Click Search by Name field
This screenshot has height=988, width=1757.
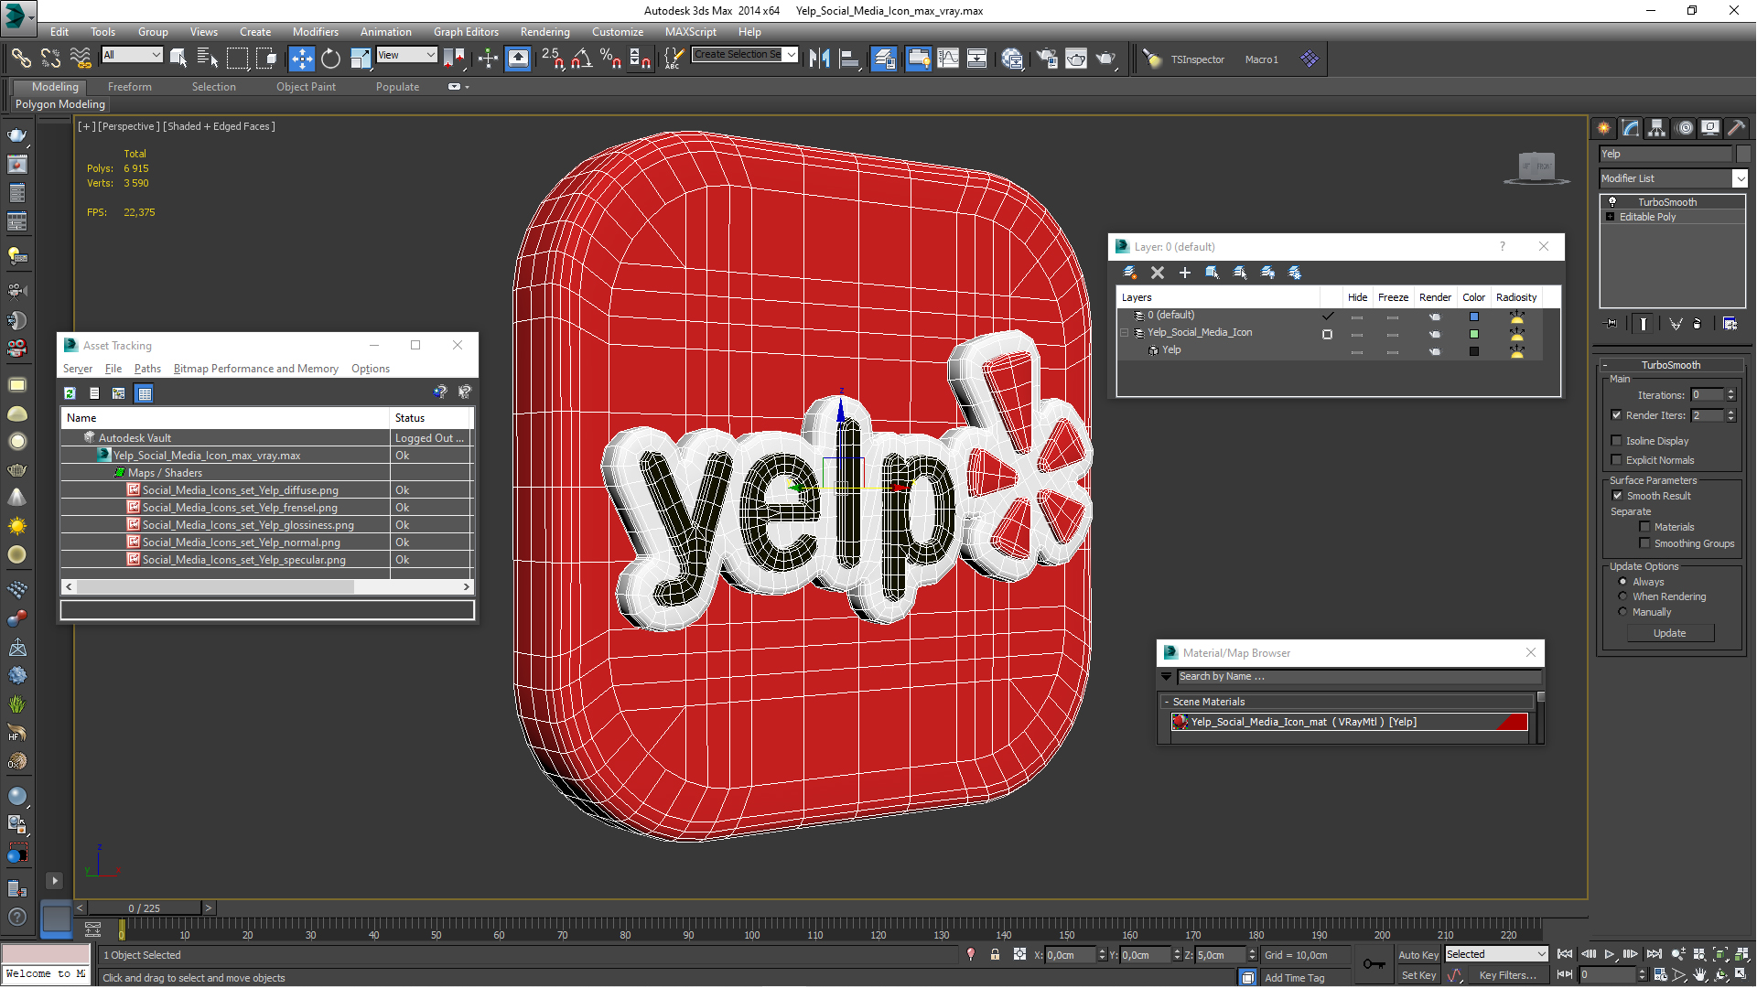[1358, 677]
